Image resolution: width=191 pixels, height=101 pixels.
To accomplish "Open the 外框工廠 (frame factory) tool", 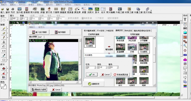I will [120, 9].
